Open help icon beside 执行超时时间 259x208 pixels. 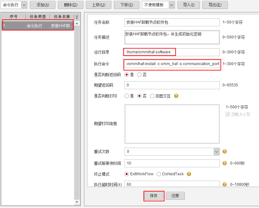(225, 184)
